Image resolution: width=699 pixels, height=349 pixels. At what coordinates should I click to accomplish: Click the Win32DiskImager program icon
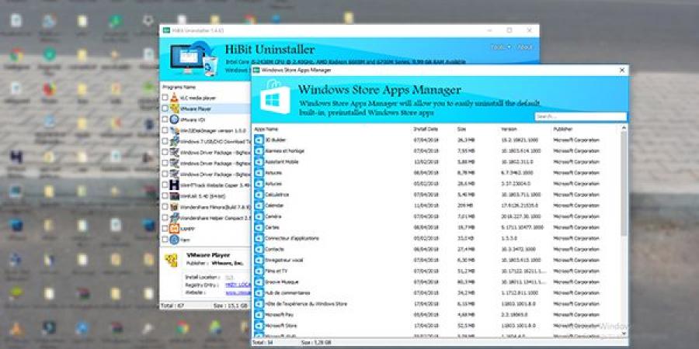point(174,130)
